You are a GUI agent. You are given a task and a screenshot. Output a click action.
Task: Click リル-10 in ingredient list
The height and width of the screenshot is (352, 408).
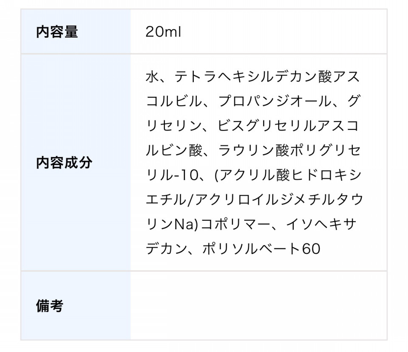[172, 175]
